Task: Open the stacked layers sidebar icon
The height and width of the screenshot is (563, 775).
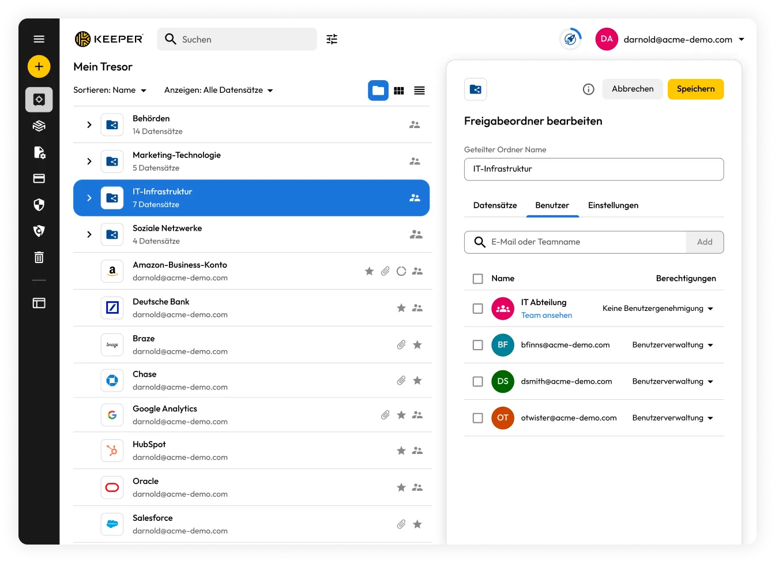Action: (39, 126)
